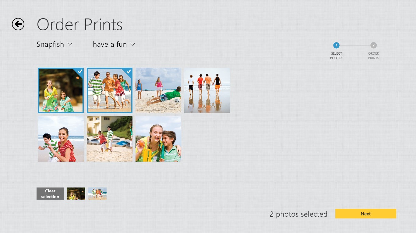Click the Clear selection button
The width and height of the screenshot is (416, 233).
[x=50, y=194]
